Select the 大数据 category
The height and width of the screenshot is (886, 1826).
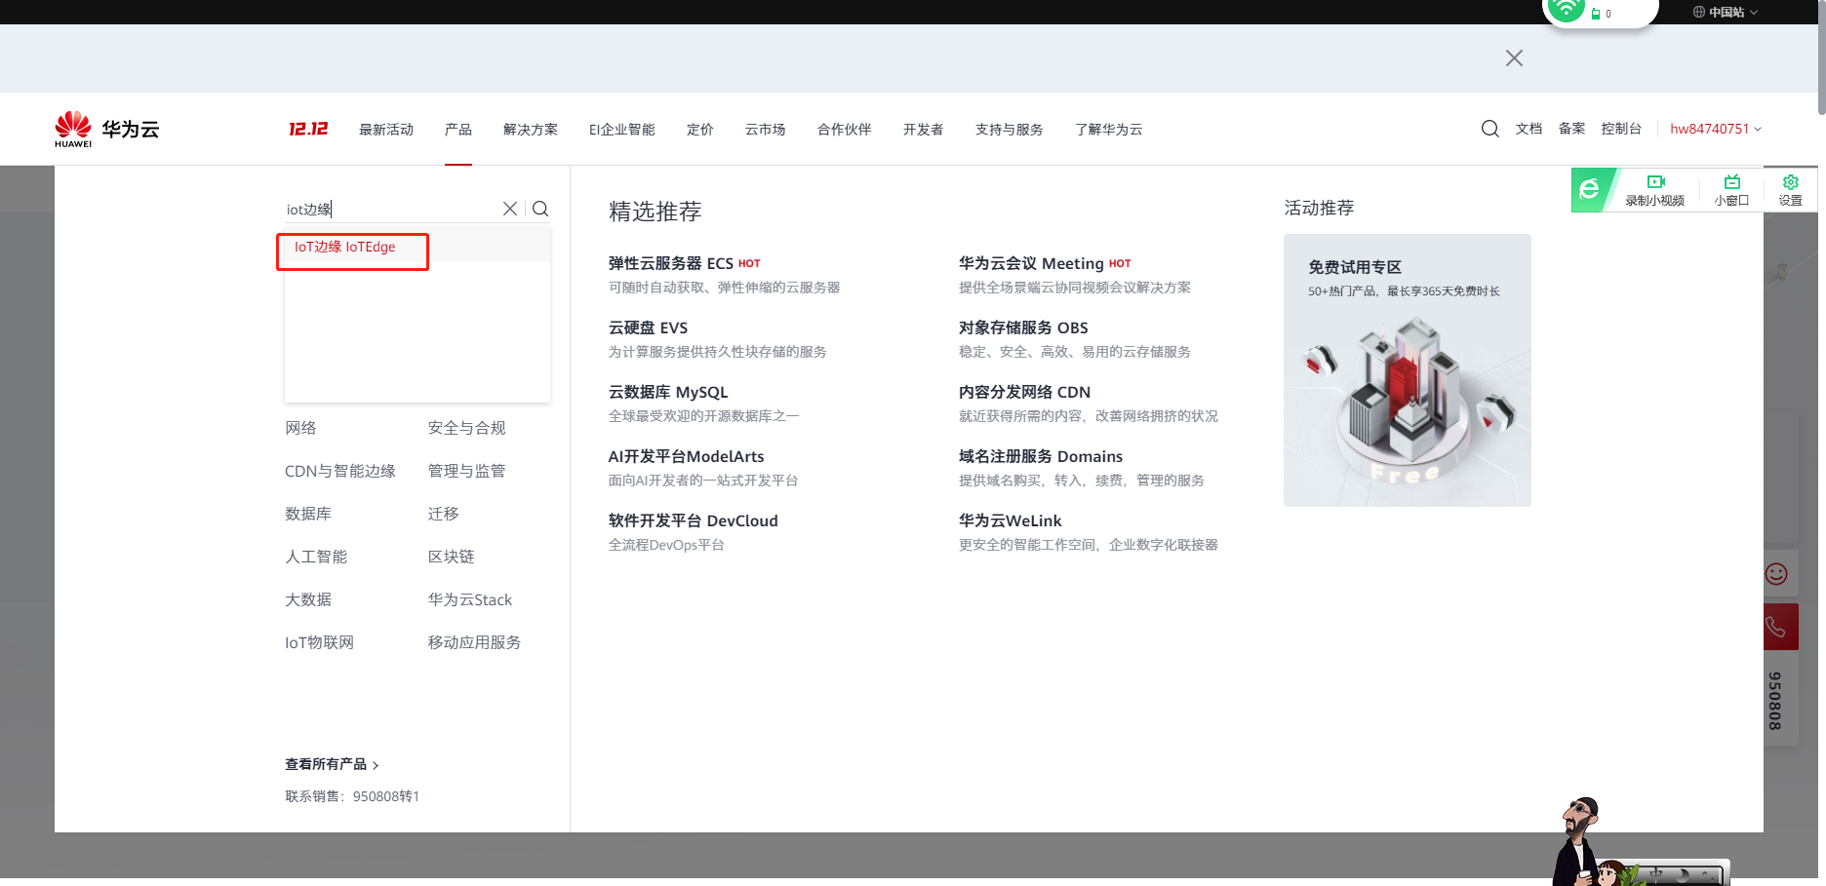pyautogui.click(x=308, y=599)
